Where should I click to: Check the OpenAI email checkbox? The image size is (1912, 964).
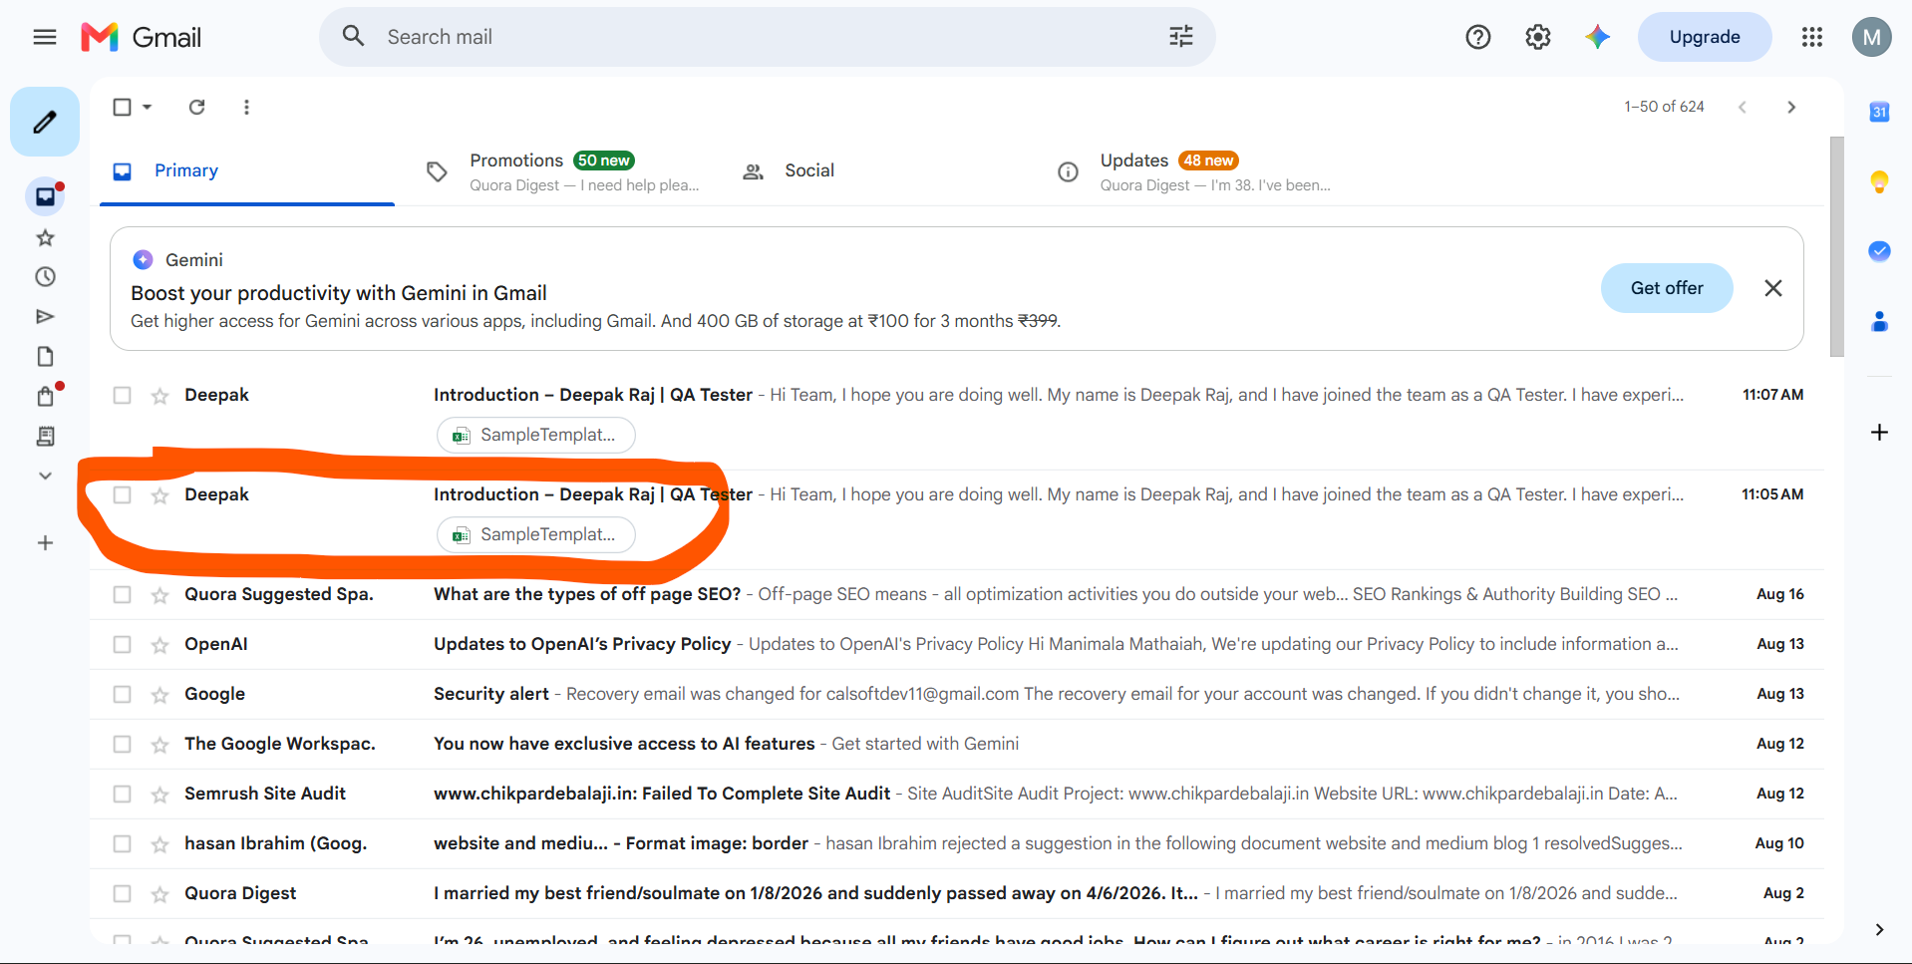click(122, 644)
